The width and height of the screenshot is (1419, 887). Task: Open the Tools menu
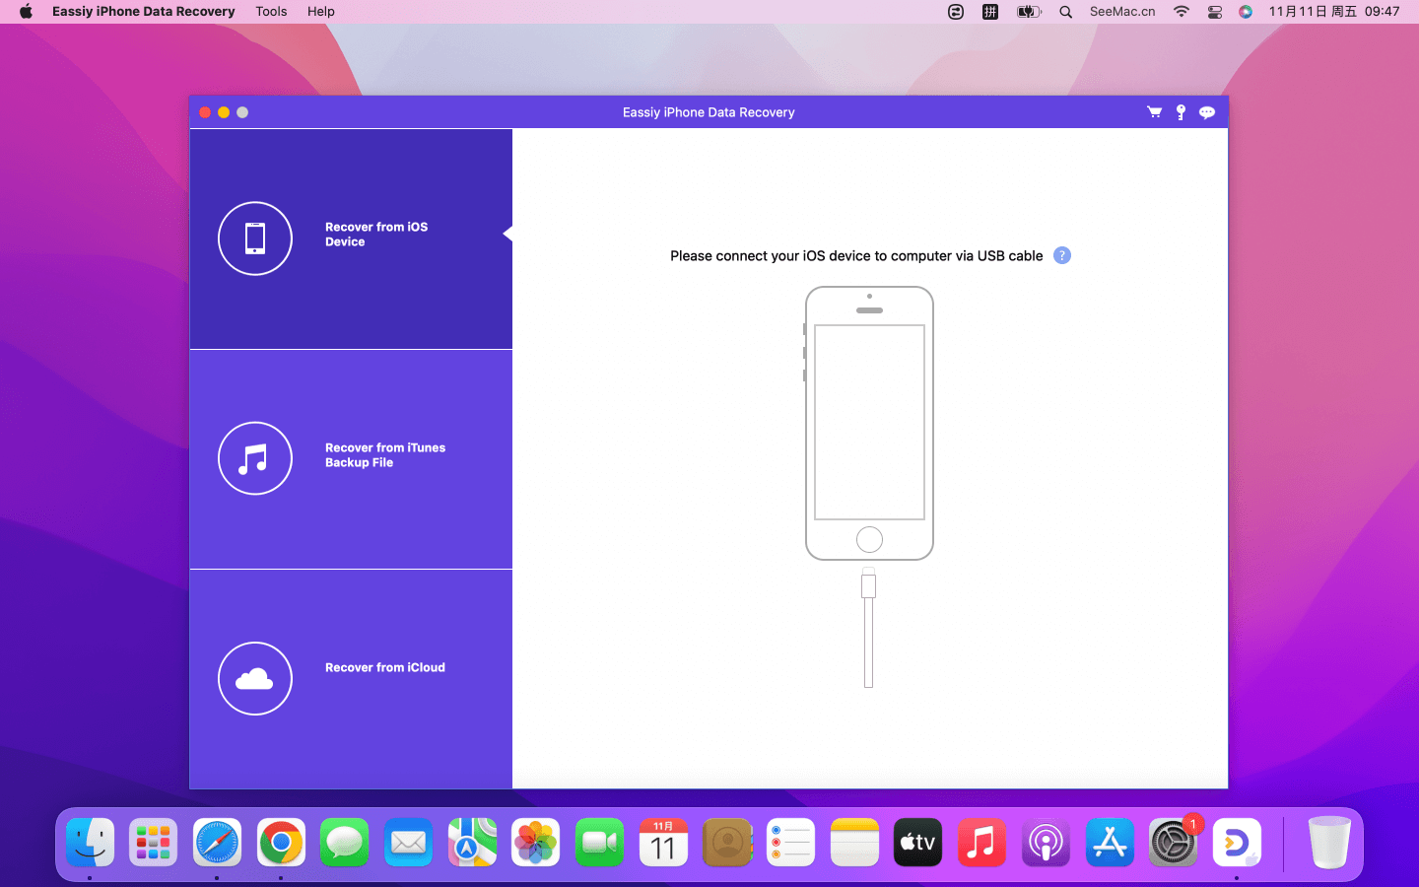(x=271, y=12)
